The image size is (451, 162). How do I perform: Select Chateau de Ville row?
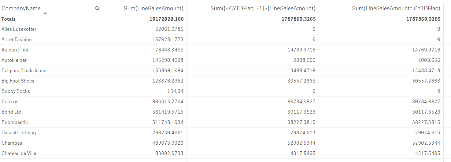(19, 153)
